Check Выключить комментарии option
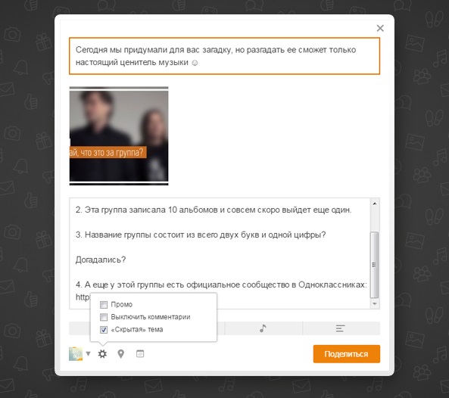 click(x=104, y=317)
